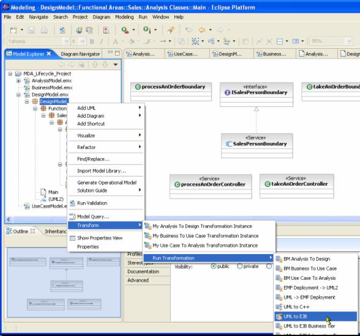This screenshot has height=336, width=360.
Task: Click the Run green play toolbar icon
Action: (x=125, y=30)
